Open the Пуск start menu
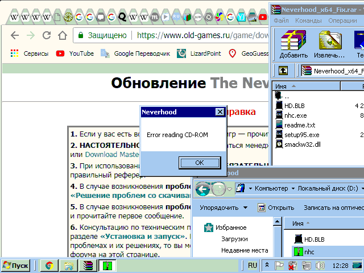Viewport: 364px width, 273px height. [16, 266]
